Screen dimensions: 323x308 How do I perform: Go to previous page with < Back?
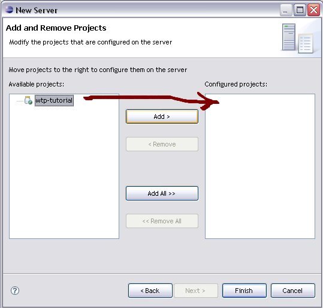point(150,291)
